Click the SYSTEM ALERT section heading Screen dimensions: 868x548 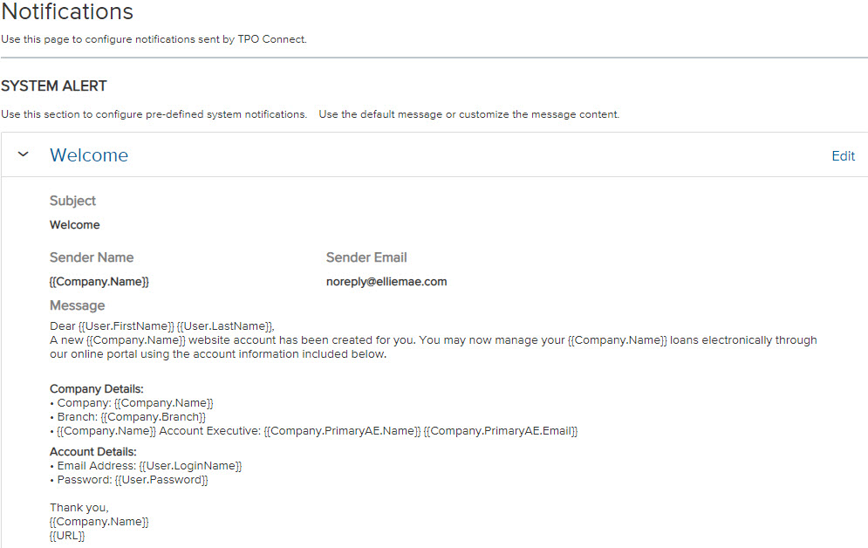coord(54,86)
